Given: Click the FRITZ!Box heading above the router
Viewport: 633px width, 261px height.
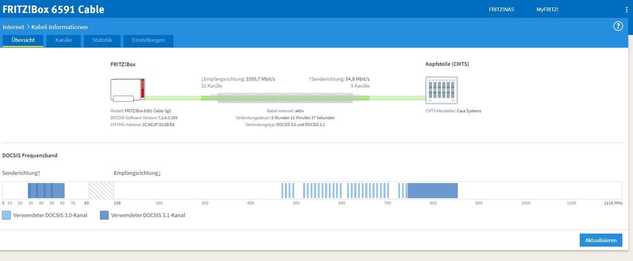Looking at the screenshot, I should click(x=123, y=64).
